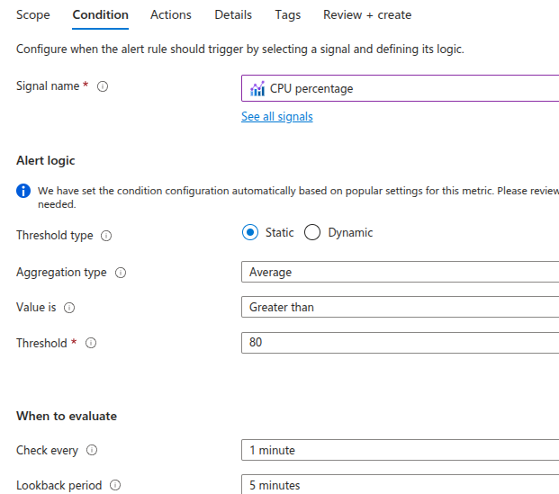Viewport: 559px width, 494px height.
Task: Open the Tags tab
Action: [x=288, y=15]
